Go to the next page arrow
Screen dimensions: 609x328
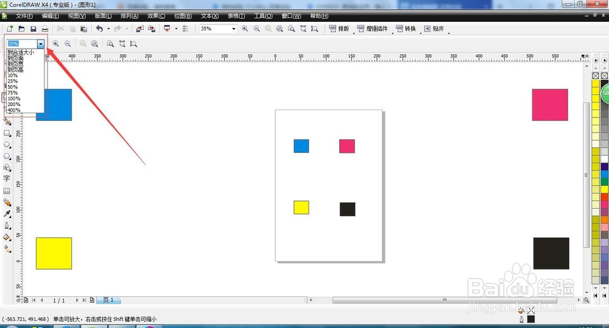(x=77, y=300)
